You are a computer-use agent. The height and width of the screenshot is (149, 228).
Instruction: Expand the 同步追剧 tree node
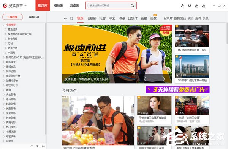[x=4, y=71]
